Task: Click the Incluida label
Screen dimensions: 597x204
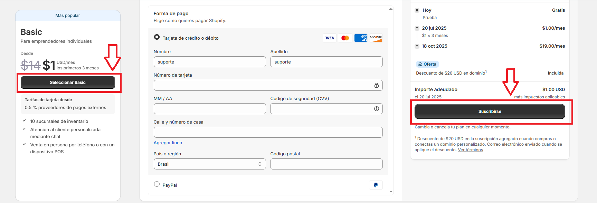Action: point(556,73)
